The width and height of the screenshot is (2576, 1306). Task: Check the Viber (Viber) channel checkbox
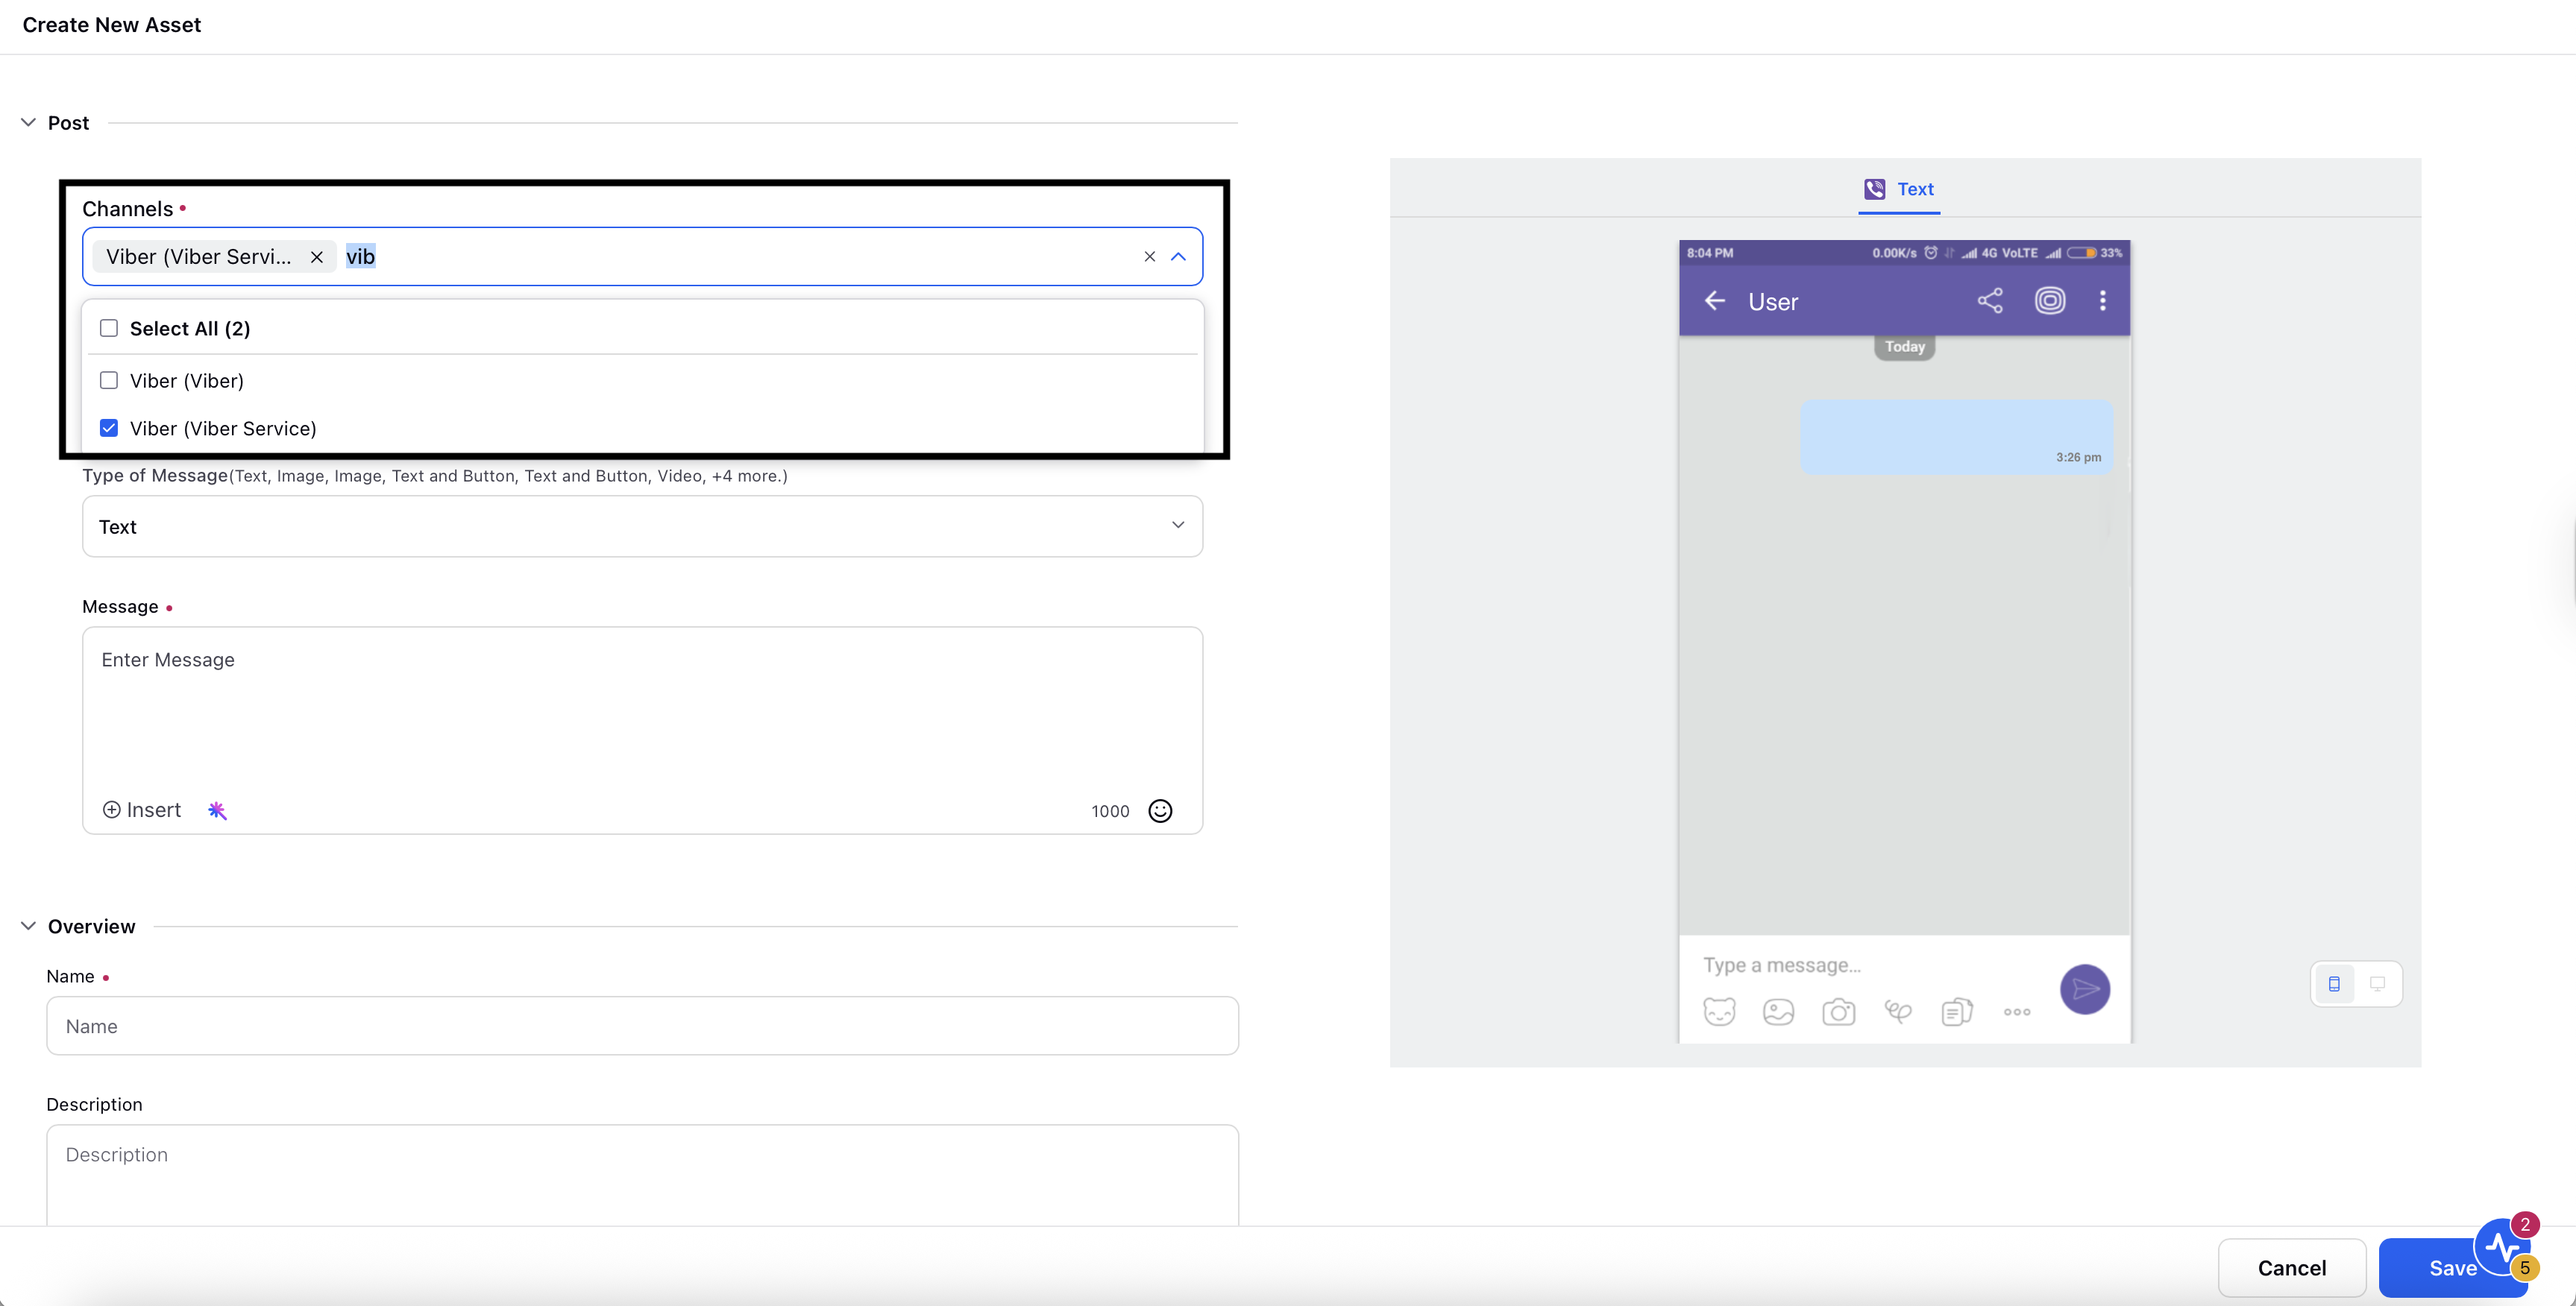coord(109,381)
